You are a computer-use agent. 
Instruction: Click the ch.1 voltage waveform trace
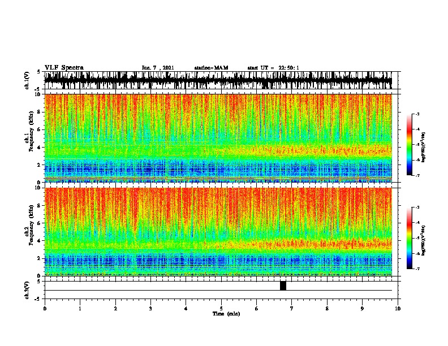[x=218, y=80]
